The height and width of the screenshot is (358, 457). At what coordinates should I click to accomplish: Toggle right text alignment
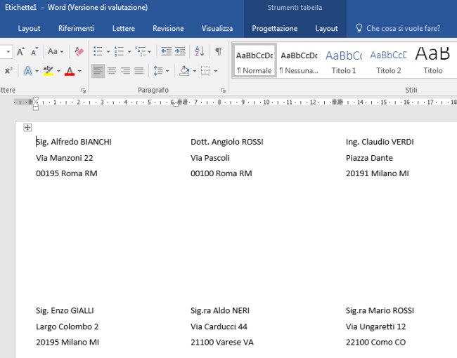125,71
